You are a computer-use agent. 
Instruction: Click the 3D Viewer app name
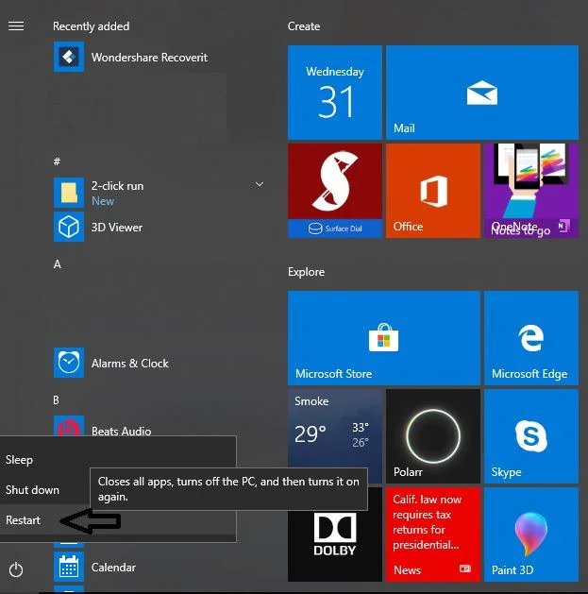(x=117, y=228)
